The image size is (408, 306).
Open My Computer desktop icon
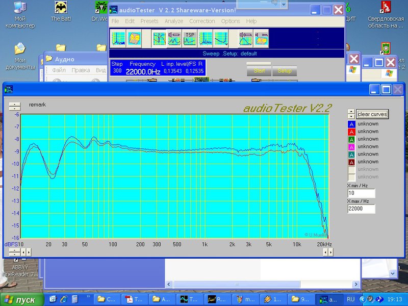[x=20, y=15]
